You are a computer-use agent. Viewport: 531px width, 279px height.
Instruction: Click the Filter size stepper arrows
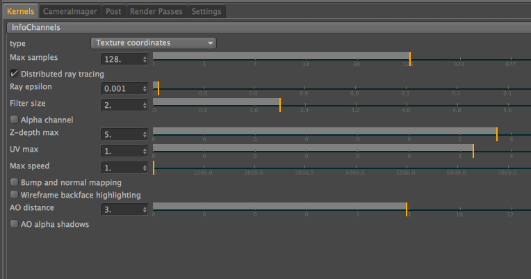pyautogui.click(x=145, y=105)
